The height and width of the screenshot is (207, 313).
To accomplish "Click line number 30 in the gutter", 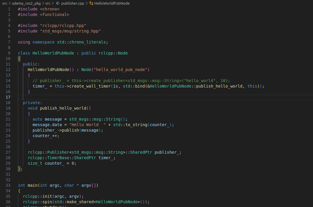I will (8, 168).
